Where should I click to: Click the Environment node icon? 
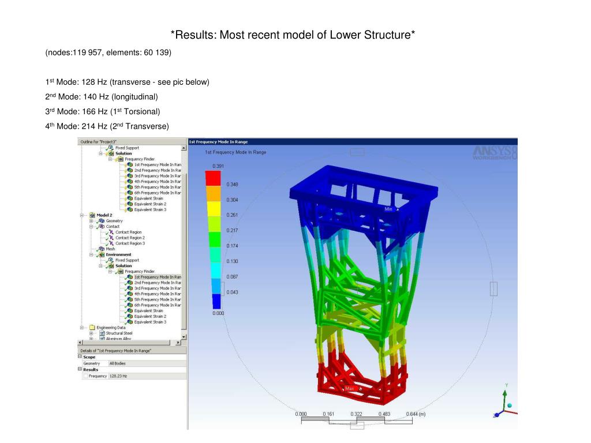[102, 254]
